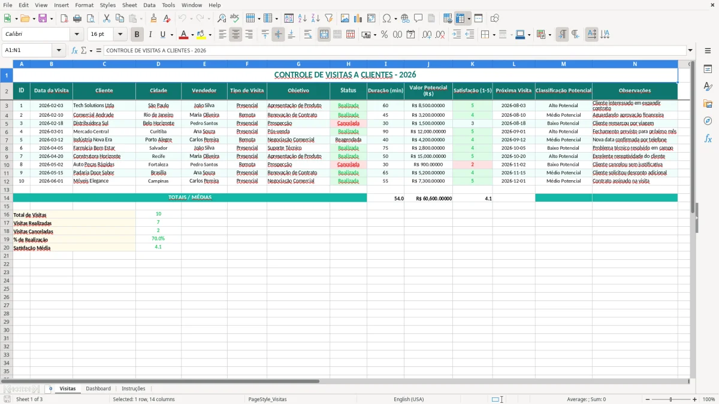Click Format as Date icon
The width and height of the screenshot is (719, 404).
click(x=411, y=35)
